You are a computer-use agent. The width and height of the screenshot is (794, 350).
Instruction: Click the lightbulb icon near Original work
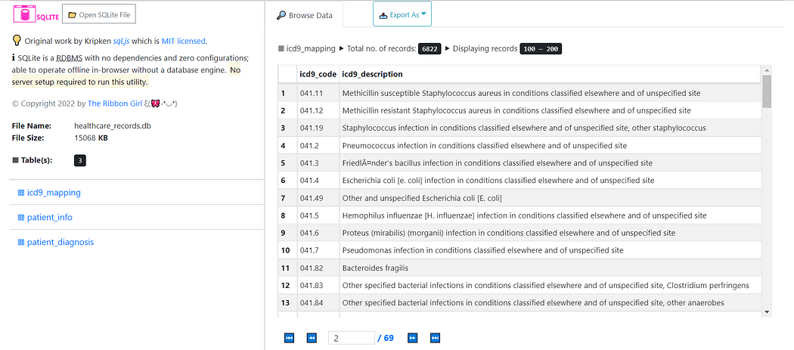17,41
